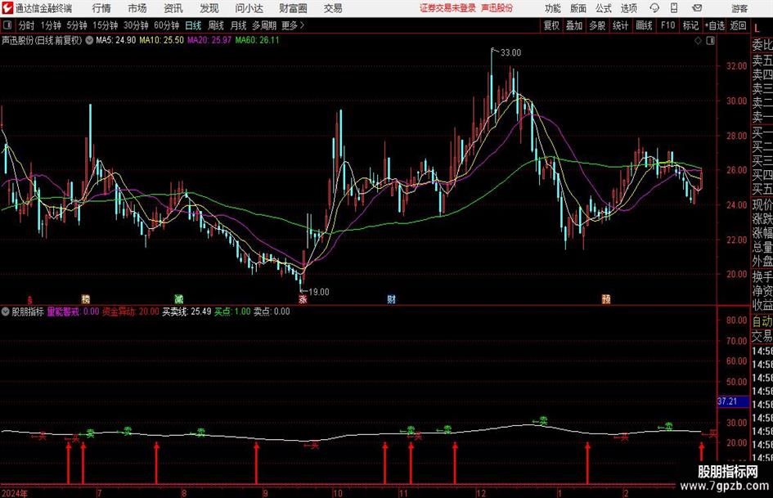Click the 复权 toolbar button
Screen dimensions: 773x498
tap(551, 25)
